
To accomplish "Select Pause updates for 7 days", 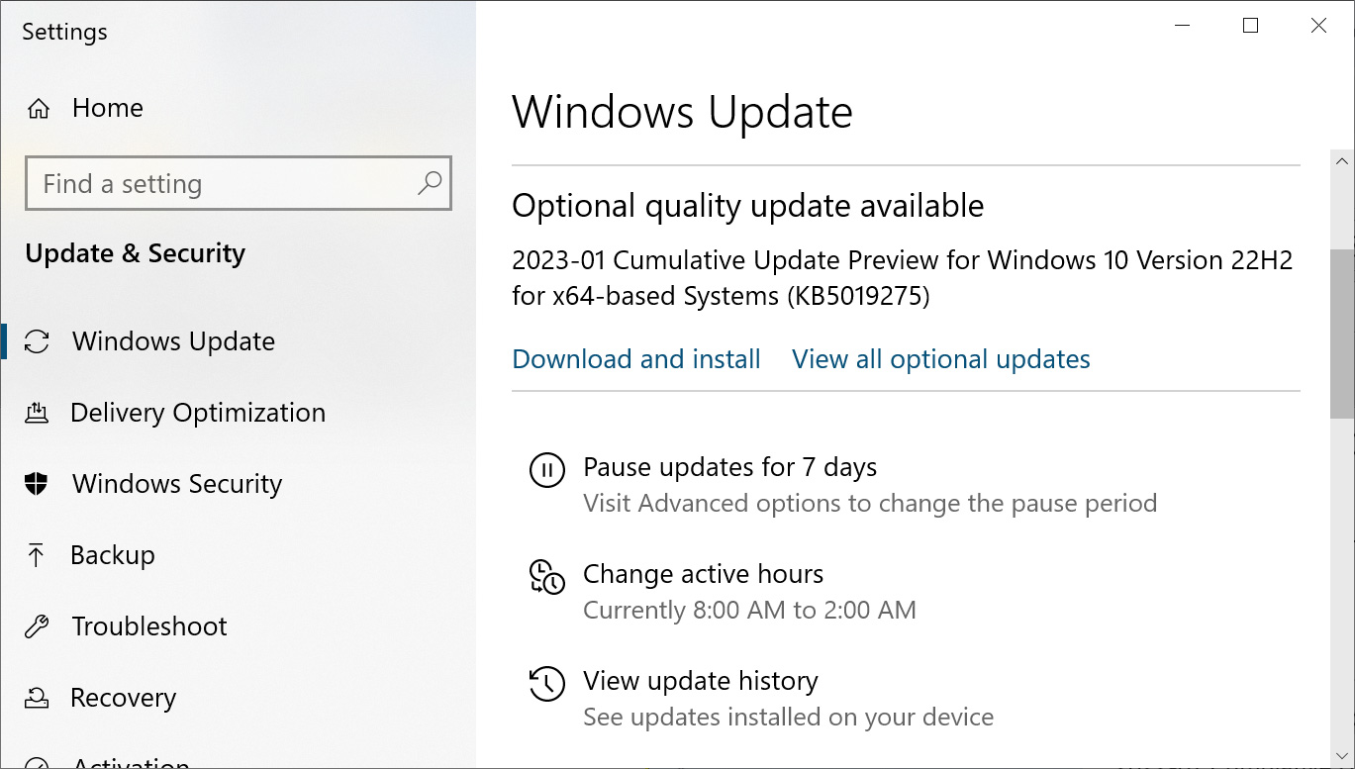I will click(729, 466).
